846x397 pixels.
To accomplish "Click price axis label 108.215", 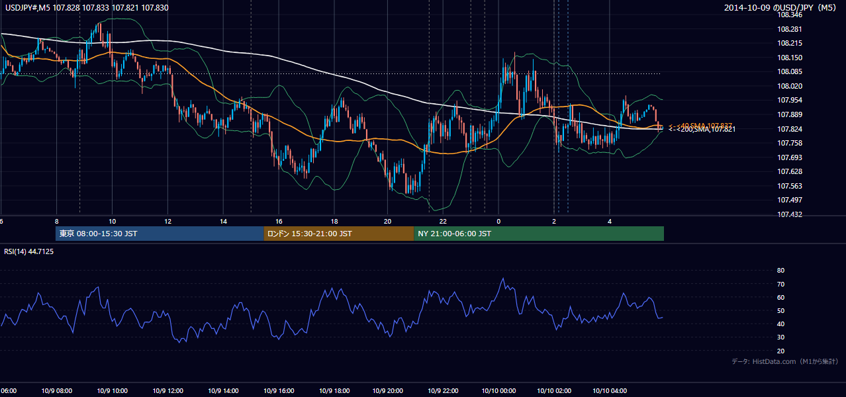I will [790, 43].
